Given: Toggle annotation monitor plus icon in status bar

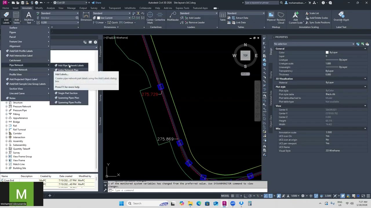Looking at the screenshot, I should tap(311, 196).
